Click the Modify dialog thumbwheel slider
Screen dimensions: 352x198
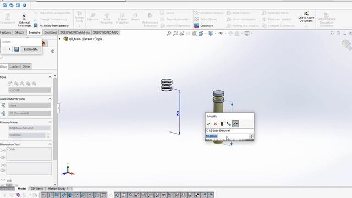(229, 140)
